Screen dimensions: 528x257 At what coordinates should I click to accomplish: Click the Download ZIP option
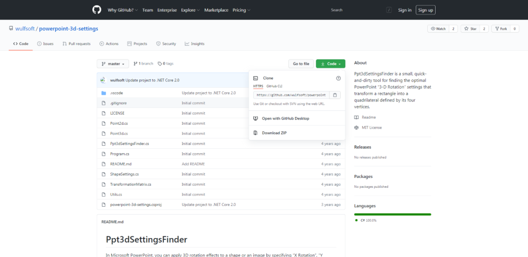tap(297, 133)
